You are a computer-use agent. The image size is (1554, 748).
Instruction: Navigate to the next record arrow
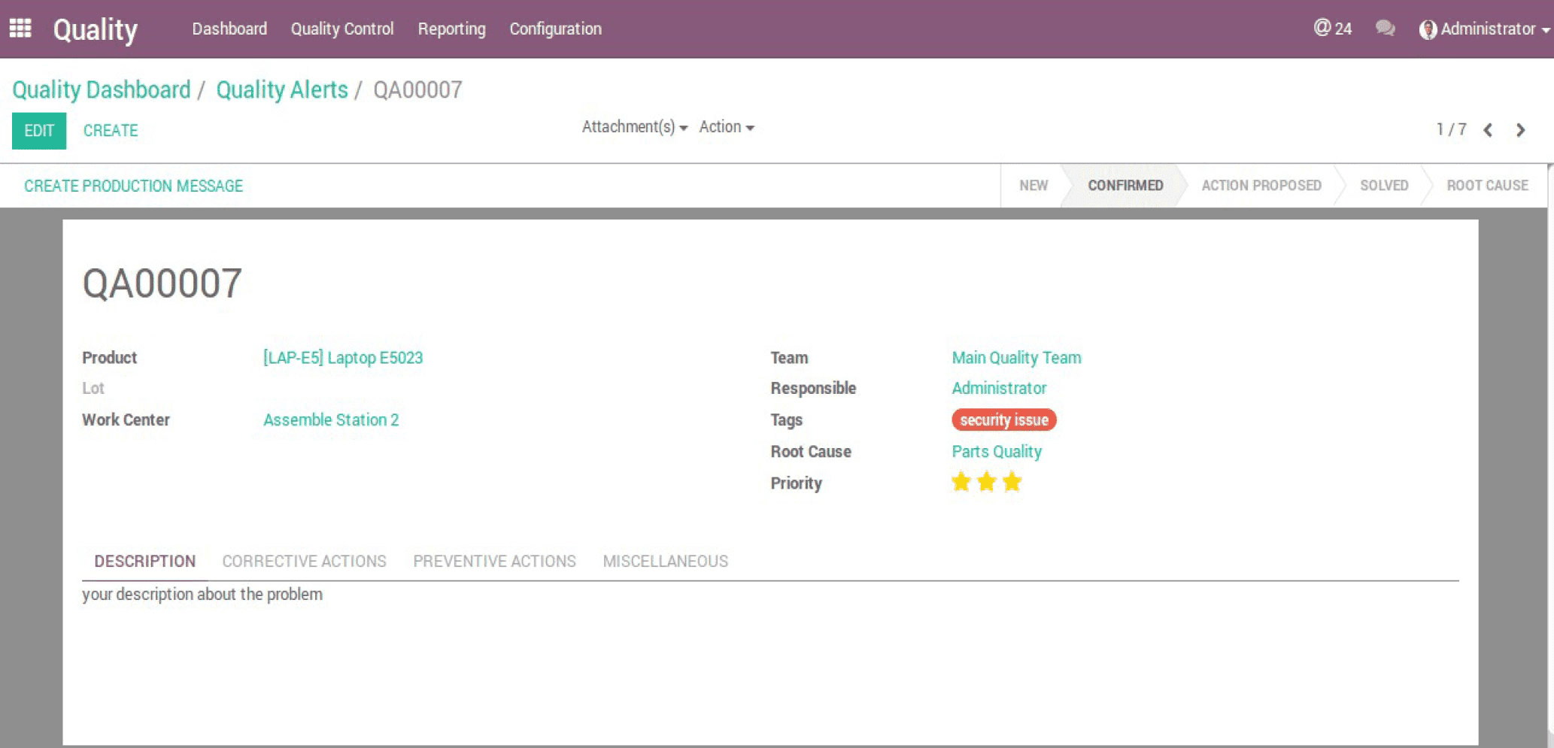1521,129
